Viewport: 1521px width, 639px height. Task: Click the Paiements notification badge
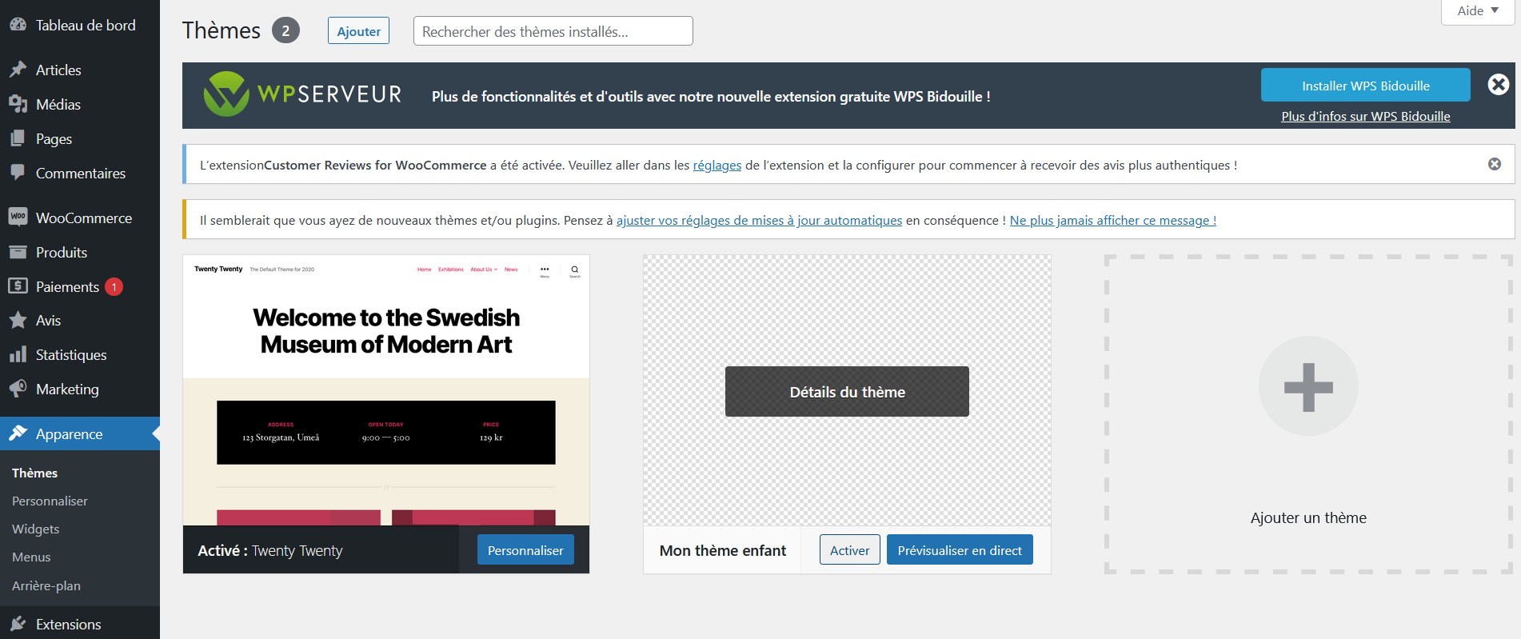[x=114, y=286]
